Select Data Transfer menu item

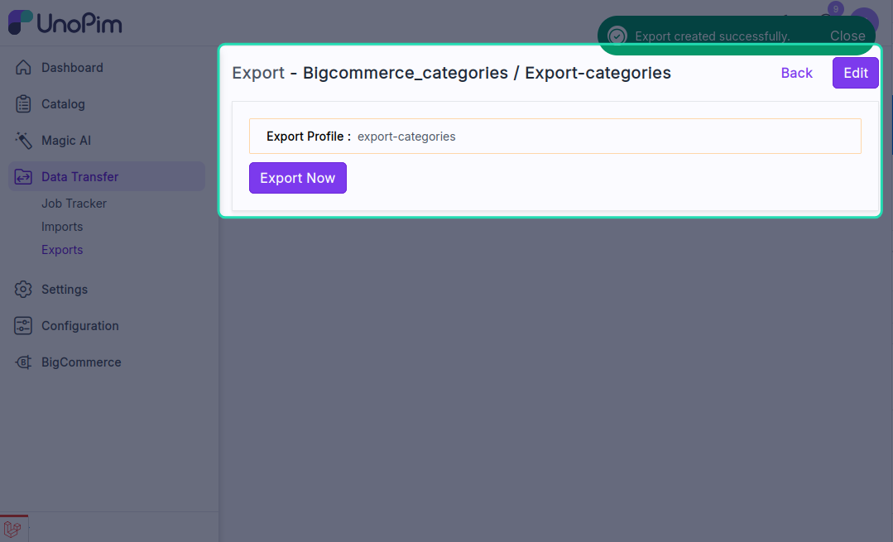(x=107, y=176)
